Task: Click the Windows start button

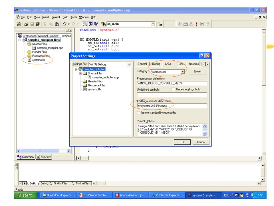Action: point(26,195)
